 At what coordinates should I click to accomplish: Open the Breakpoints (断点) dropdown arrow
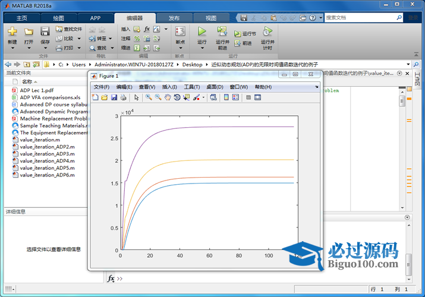pyautogui.click(x=181, y=48)
